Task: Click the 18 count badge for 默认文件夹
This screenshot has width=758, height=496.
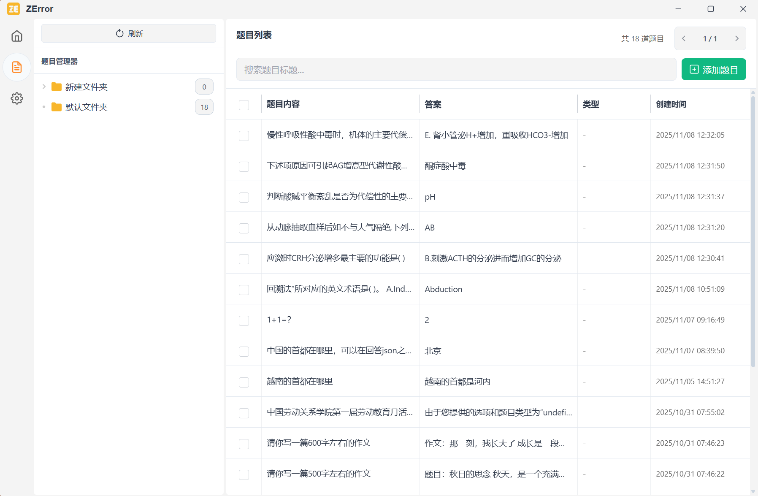Action: (x=204, y=107)
